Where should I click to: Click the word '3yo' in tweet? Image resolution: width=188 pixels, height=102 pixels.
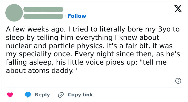(x=164, y=30)
